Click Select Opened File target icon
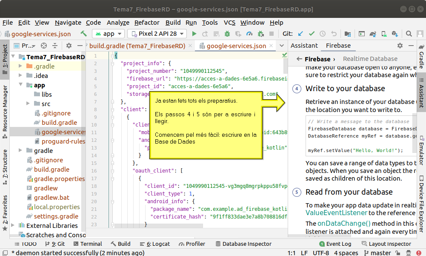 coord(44,46)
